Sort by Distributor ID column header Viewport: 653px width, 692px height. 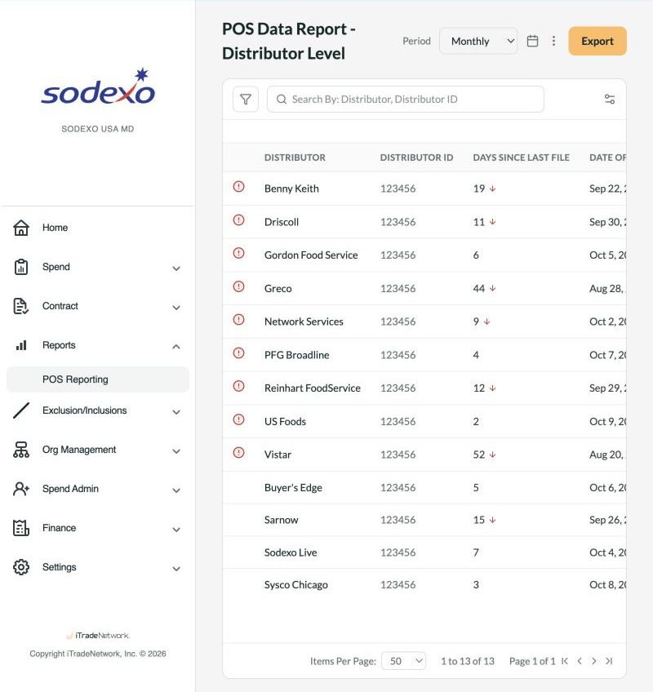[417, 157]
